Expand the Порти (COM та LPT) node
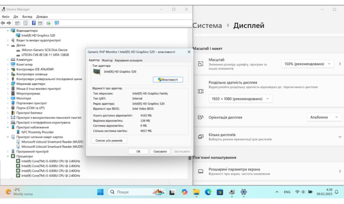Screen dimensions: 344x204 point(8,108)
